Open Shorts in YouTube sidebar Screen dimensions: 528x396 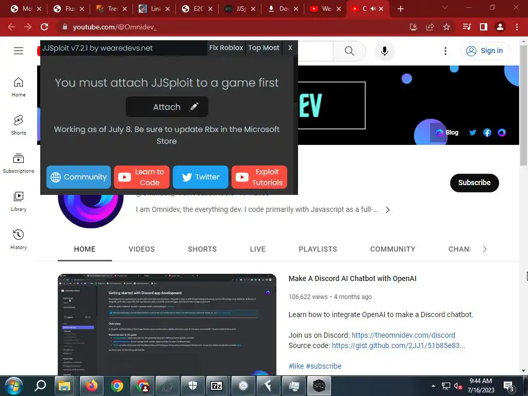(x=19, y=125)
